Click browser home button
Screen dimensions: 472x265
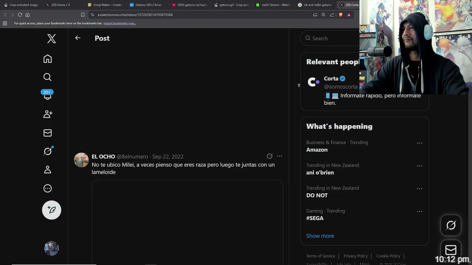pos(27,15)
